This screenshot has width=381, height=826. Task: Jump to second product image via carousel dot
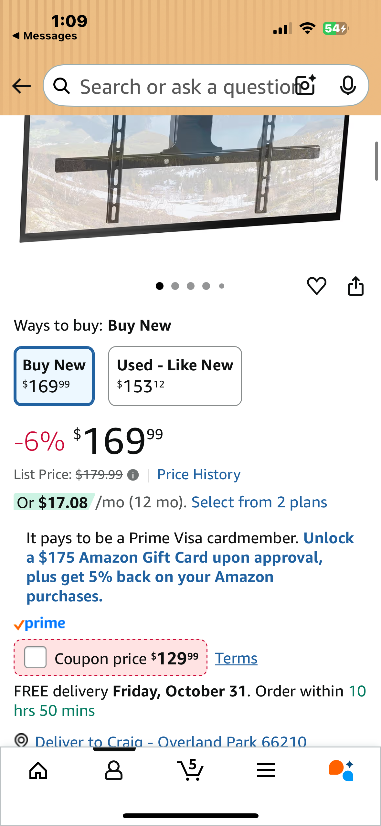point(175,286)
